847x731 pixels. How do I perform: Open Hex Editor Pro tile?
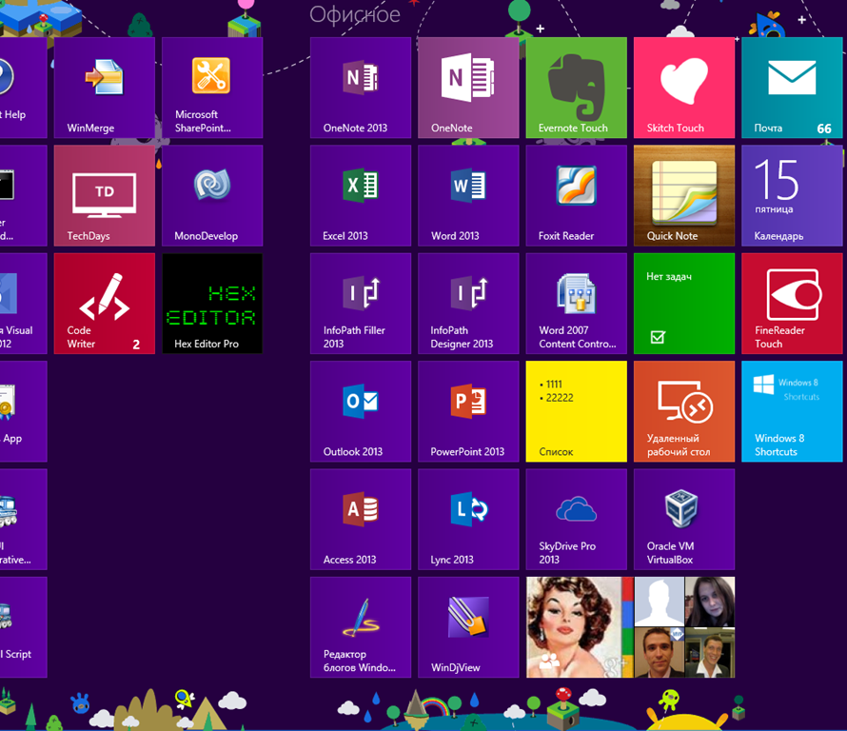click(x=212, y=304)
